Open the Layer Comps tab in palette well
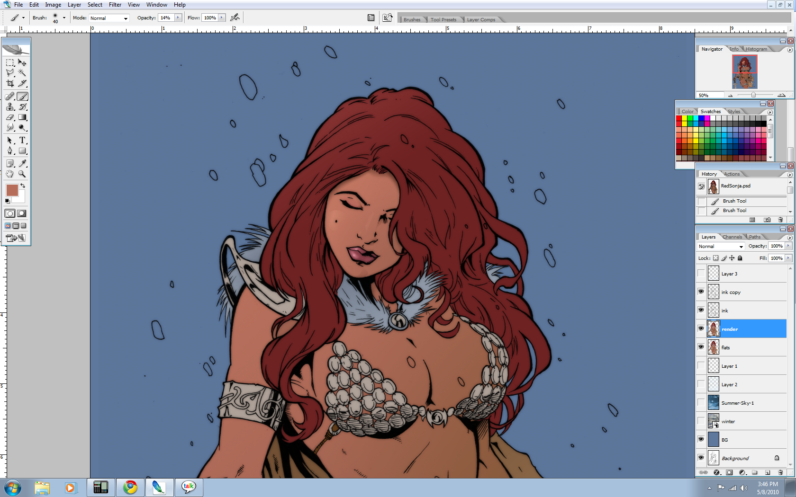Image resolution: width=796 pixels, height=497 pixels. (x=481, y=19)
